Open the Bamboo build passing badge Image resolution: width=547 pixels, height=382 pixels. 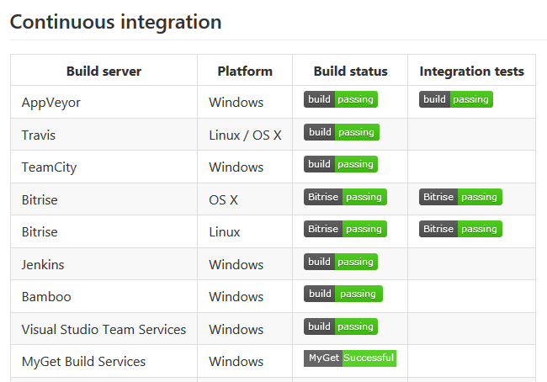click(x=343, y=294)
